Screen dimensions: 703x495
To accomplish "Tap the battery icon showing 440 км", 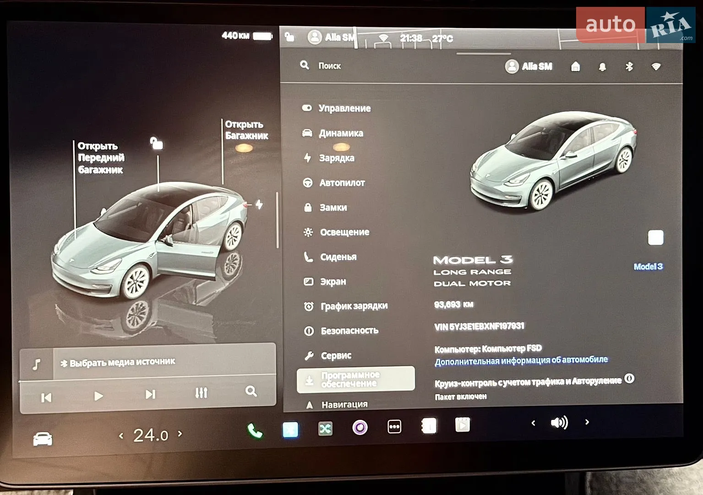I will pyautogui.click(x=262, y=36).
